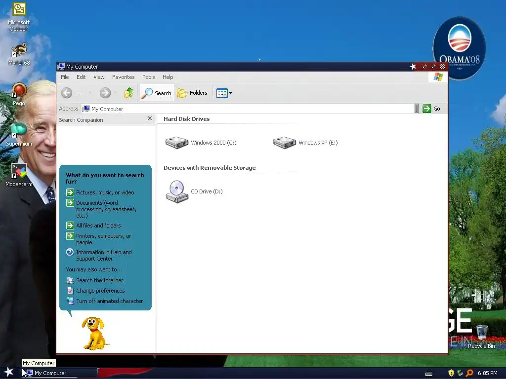The height and width of the screenshot is (379, 506).
Task: Click the 6:05 PM taskbar clock
Action: click(487, 373)
